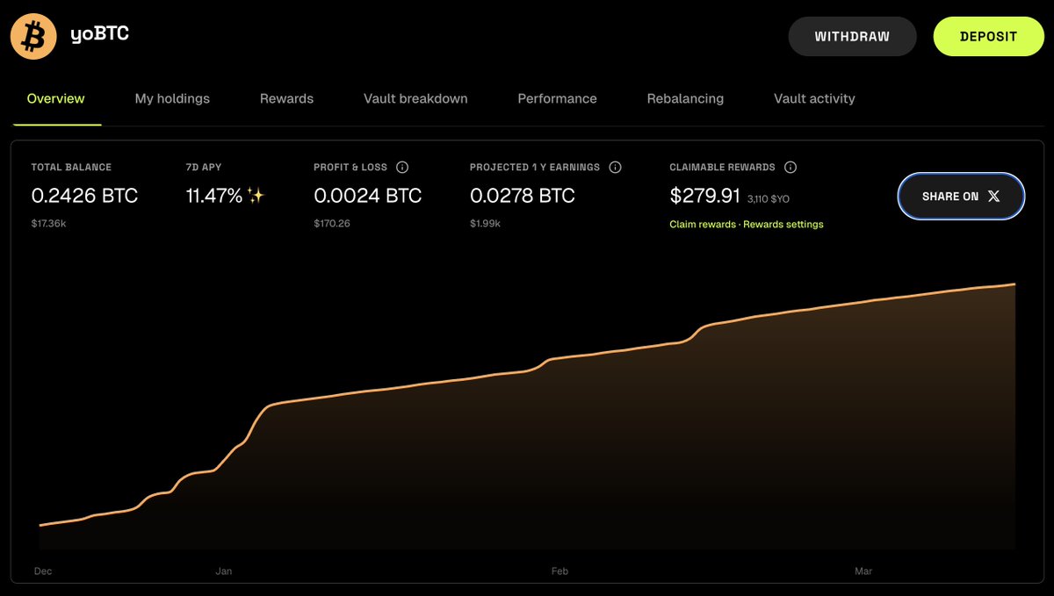Open the Claimable Rewards info icon
1054x596 pixels.
click(790, 167)
